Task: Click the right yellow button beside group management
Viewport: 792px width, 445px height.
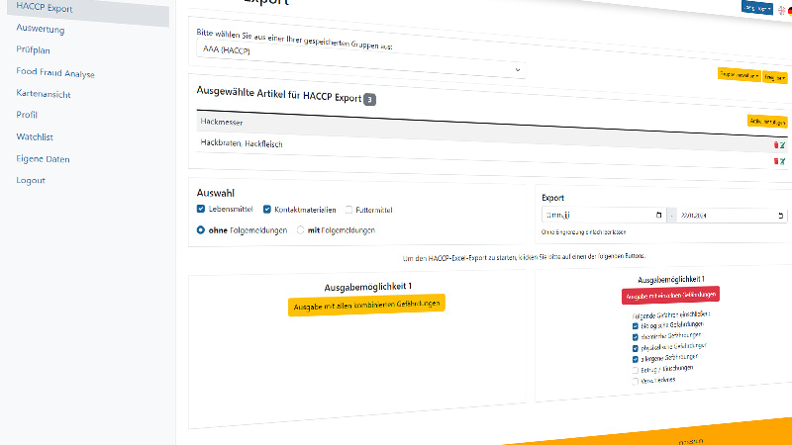Action: tap(774, 77)
